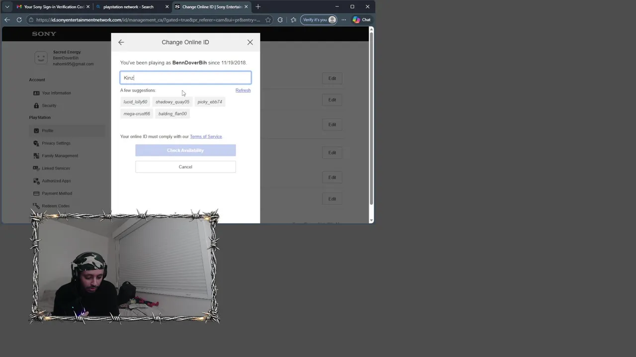Viewport: 636px width, 357px height.
Task: Pick suggestion lucid_lolly60
Action: tap(135, 102)
